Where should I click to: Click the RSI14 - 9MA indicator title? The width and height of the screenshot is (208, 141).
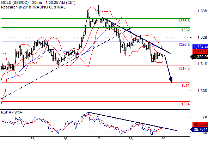pyautogui.click(x=12, y=112)
